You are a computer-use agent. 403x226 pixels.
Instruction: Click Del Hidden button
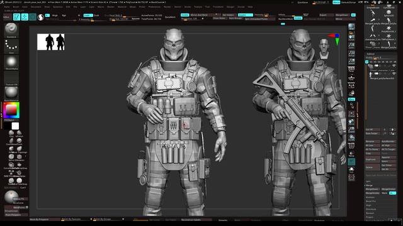pos(228,15)
